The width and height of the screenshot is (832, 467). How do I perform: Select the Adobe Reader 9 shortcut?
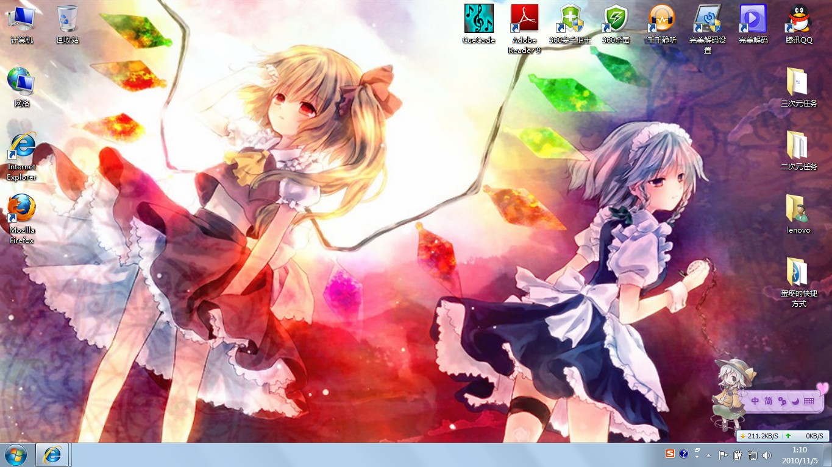click(525, 28)
